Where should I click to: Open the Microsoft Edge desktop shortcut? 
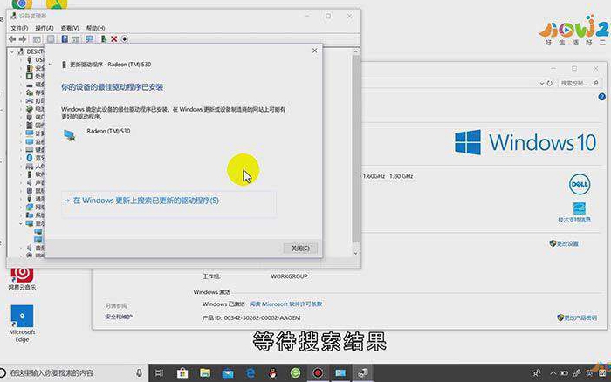tap(22, 324)
